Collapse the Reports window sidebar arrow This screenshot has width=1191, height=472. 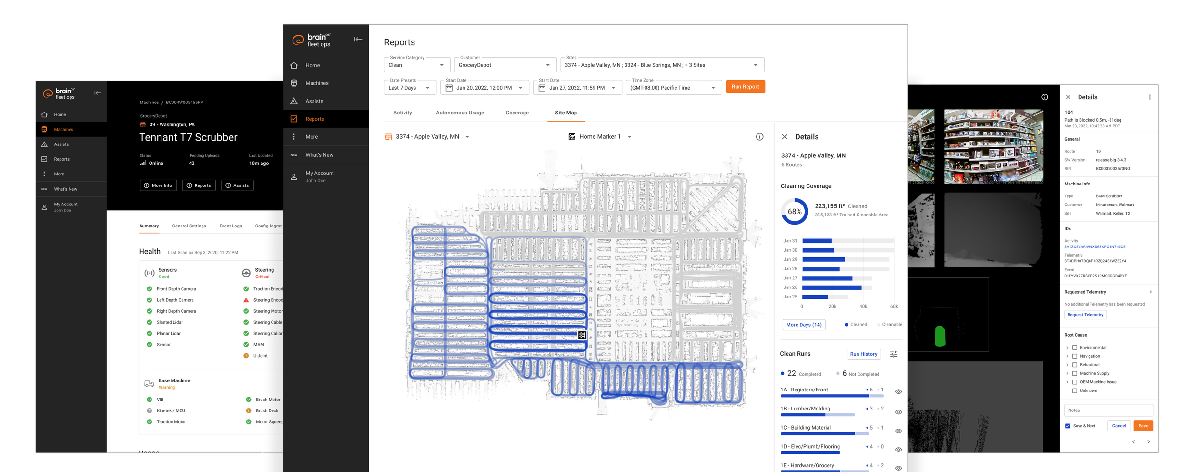click(x=358, y=40)
